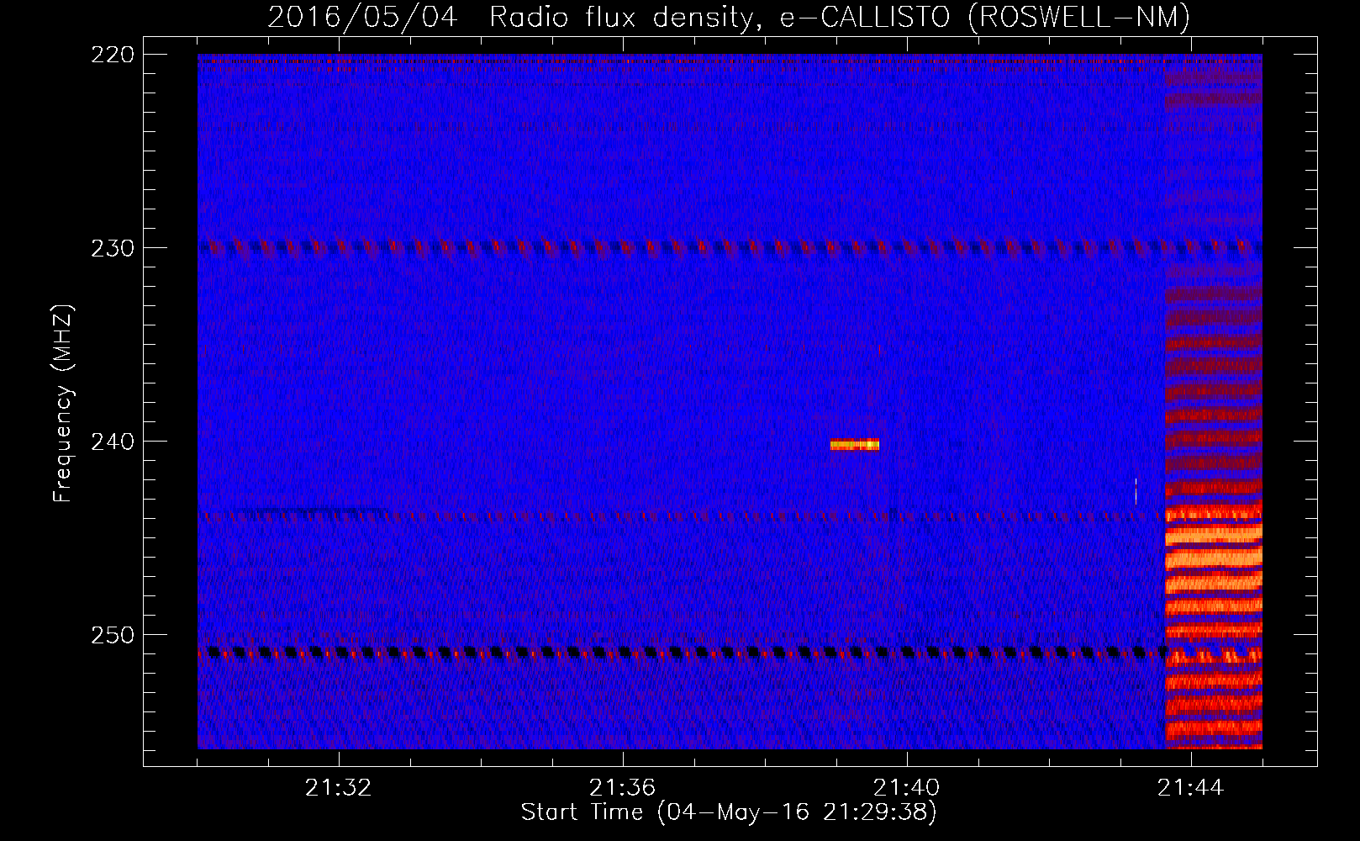1360x841 pixels.
Task: Click the 21:44 time tick label
Action: tap(1191, 788)
